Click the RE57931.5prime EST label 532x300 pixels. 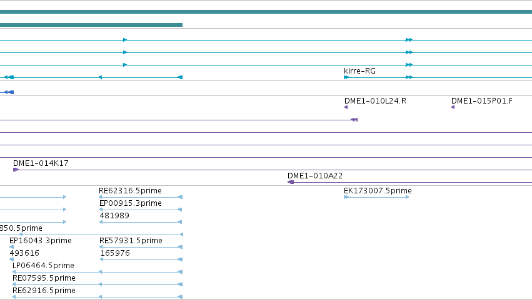(x=131, y=241)
